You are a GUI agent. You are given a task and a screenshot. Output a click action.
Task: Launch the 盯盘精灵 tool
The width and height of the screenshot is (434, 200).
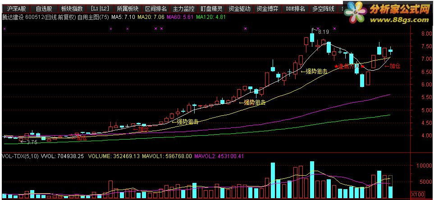point(211,9)
